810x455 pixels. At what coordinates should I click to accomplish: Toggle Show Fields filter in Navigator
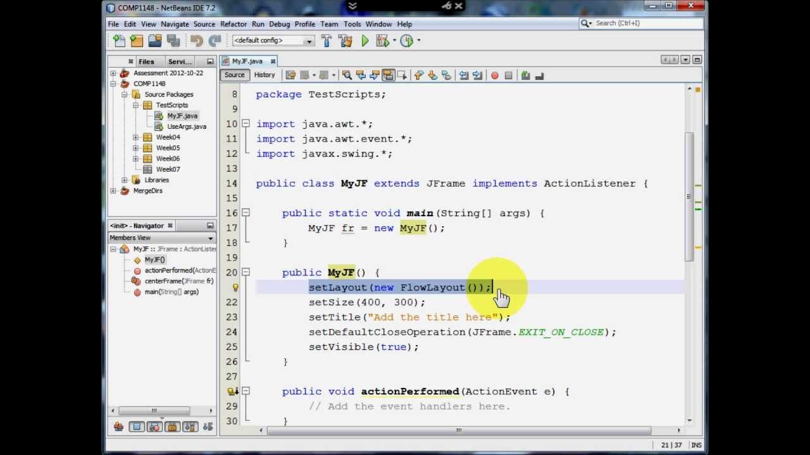click(137, 427)
